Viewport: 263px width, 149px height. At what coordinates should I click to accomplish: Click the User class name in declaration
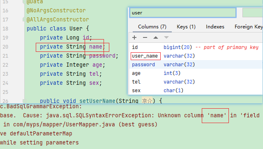pos(76,28)
